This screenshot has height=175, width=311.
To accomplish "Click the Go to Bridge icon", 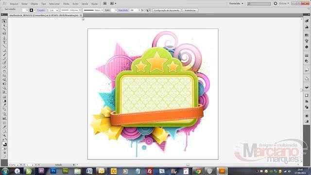I will 105,3.
